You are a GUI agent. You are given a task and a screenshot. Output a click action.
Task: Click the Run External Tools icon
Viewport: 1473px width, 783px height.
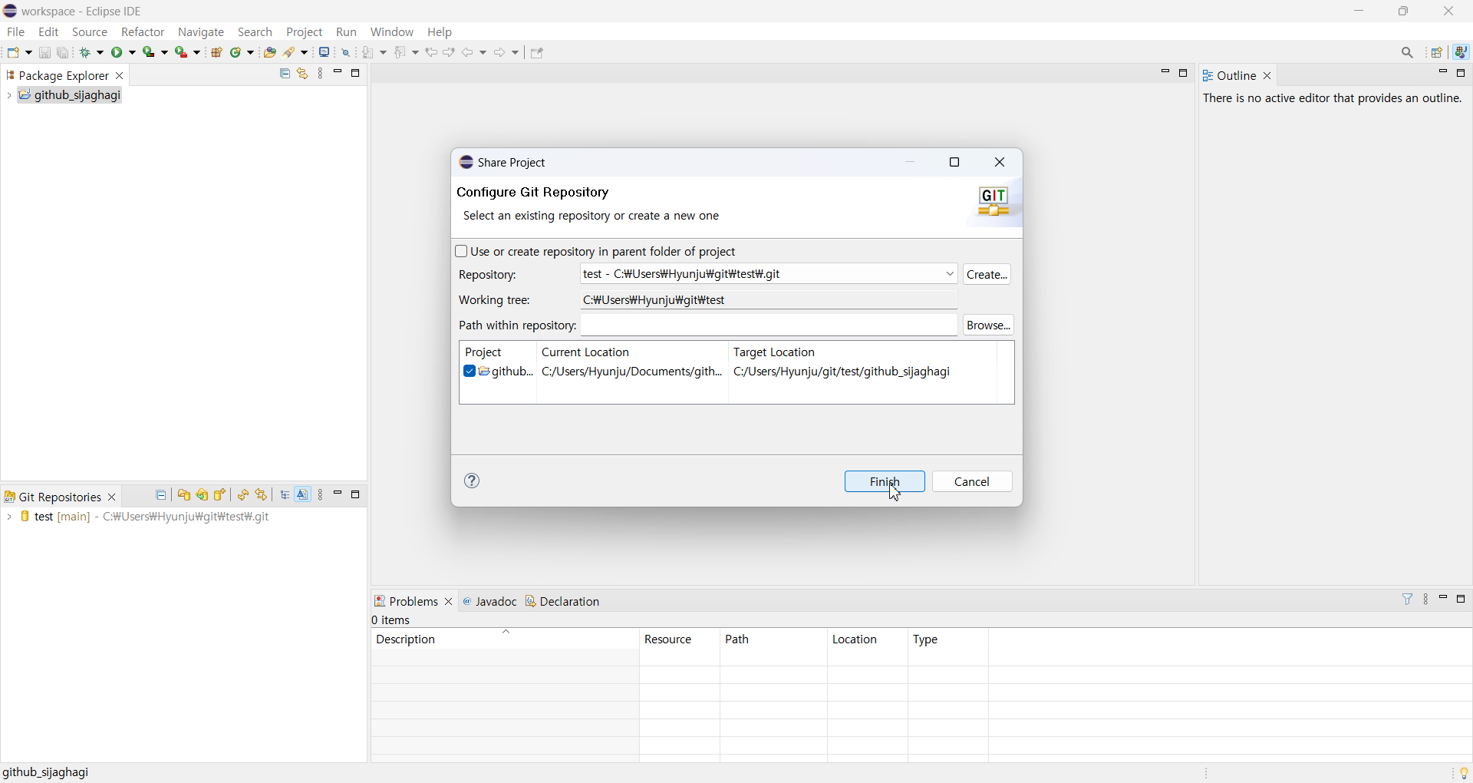pyautogui.click(x=182, y=52)
